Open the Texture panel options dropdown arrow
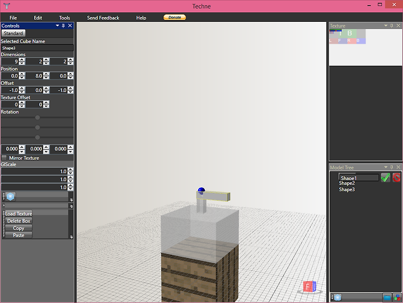The height and width of the screenshot is (303, 403). click(386, 26)
